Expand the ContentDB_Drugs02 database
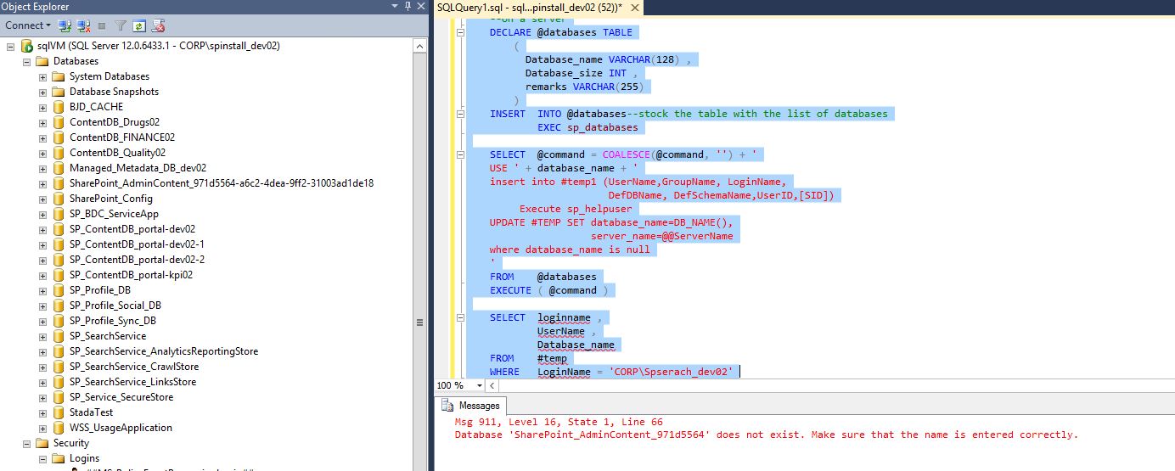This screenshot has height=471, width=1175. click(x=43, y=122)
